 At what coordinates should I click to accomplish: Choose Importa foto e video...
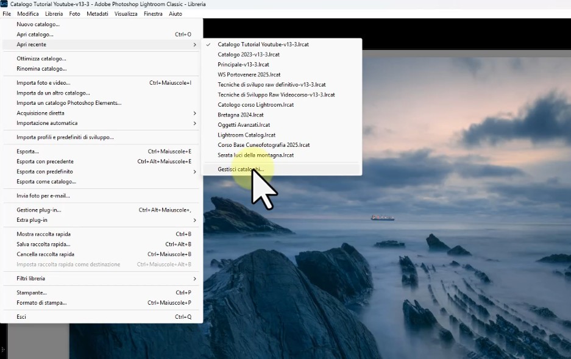pyautogui.click(x=101, y=83)
